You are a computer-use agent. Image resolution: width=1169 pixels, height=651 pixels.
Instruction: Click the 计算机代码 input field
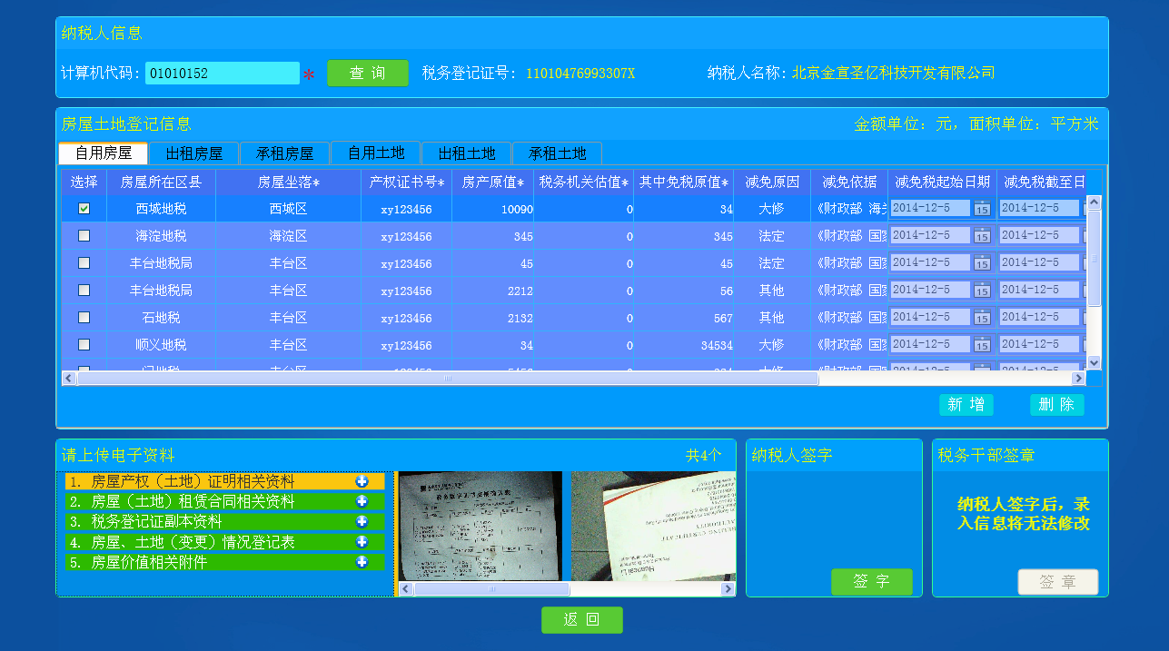[x=222, y=74]
